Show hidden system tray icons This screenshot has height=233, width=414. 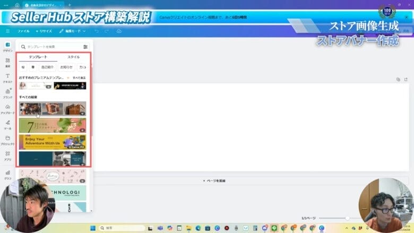pos(347,228)
